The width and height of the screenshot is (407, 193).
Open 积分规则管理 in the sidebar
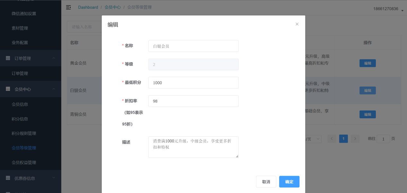point(24,133)
